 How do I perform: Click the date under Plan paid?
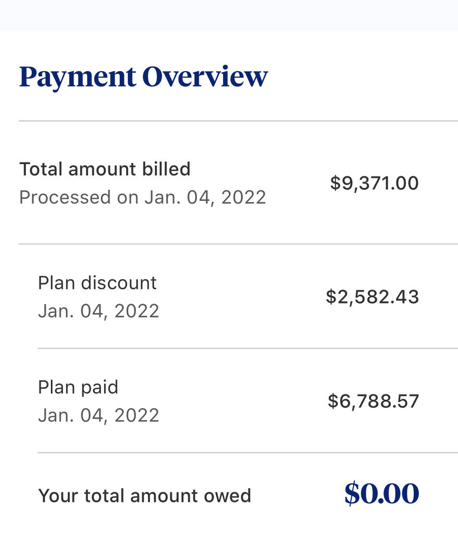[x=98, y=415]
